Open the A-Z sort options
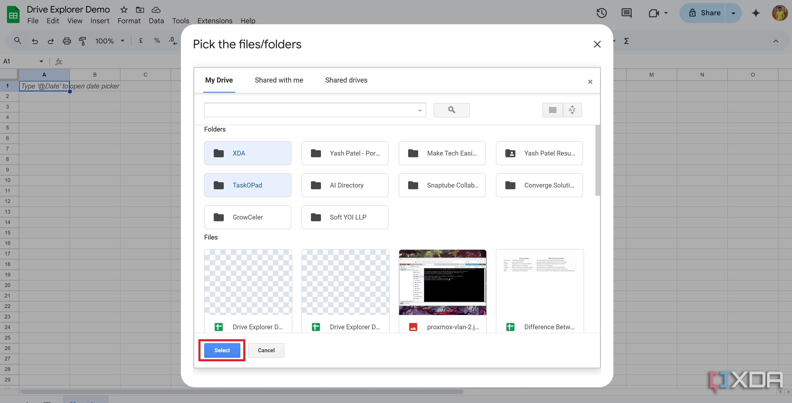 [572, 110]
